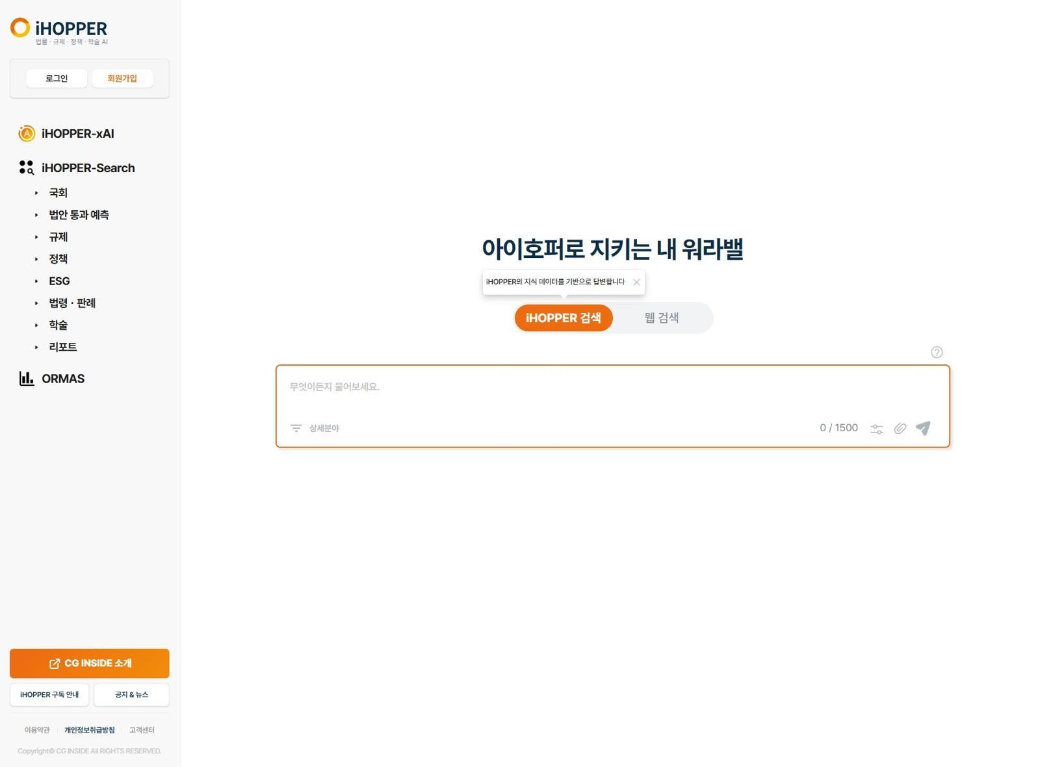Click the iHOPPER logo
The width and height of the screenshot is (1040, 767).
pos(58,31)
